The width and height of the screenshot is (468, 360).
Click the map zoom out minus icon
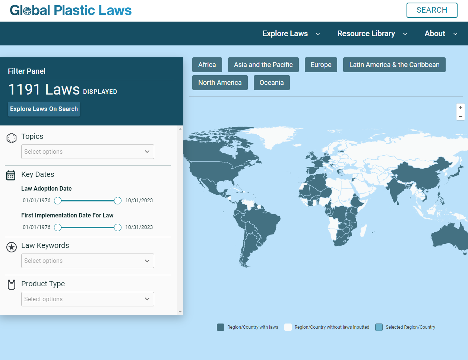pyautogui.click(x=461, y=117)
